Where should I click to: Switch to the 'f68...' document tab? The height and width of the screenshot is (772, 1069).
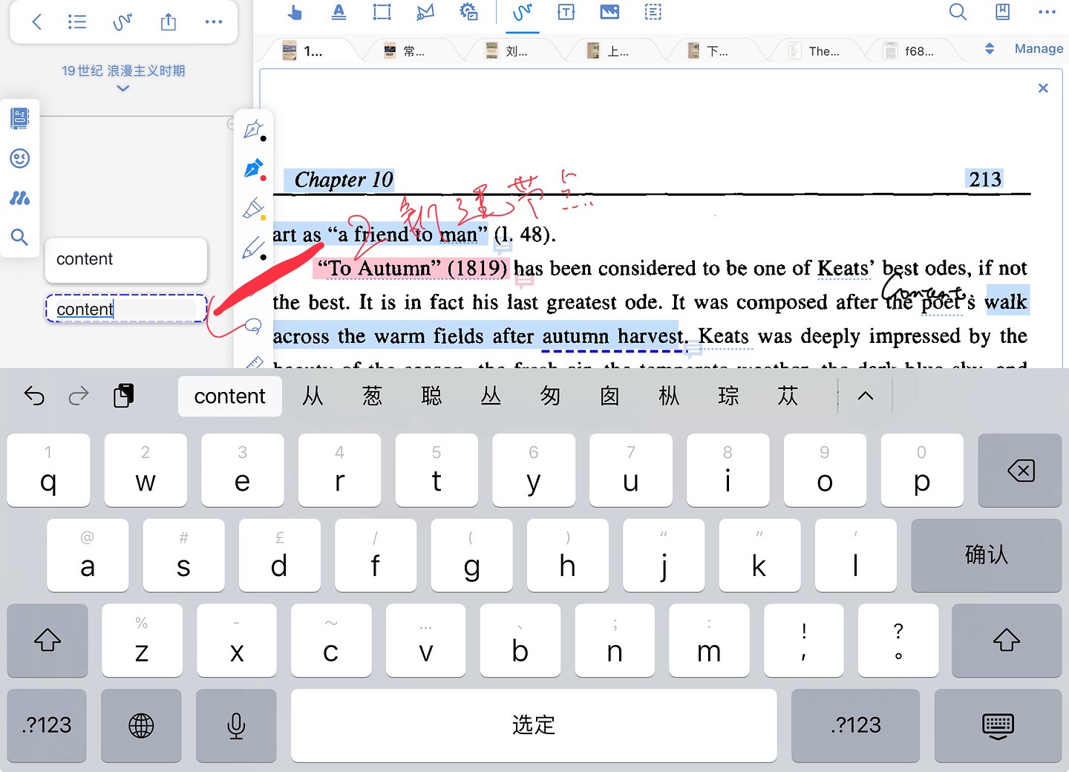pyautogui.click(x=915, y=50)
